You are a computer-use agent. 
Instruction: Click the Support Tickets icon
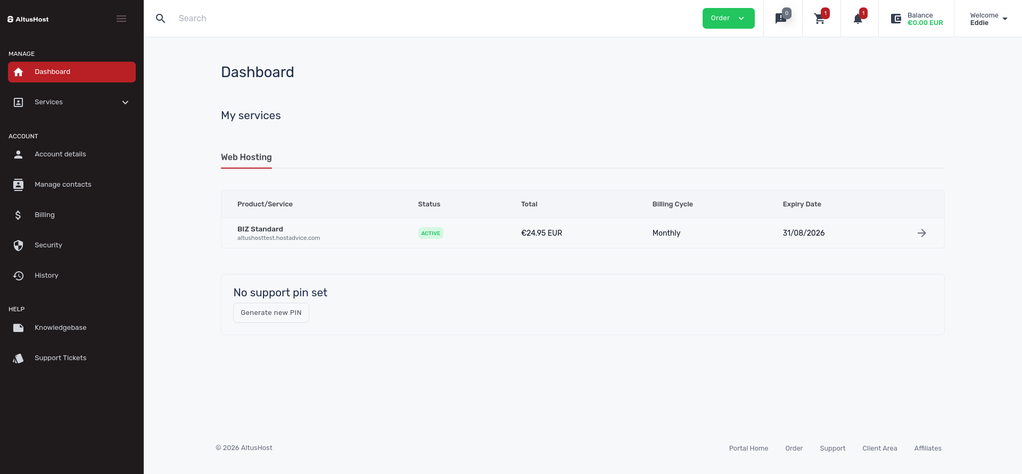(x=19, y=358)
